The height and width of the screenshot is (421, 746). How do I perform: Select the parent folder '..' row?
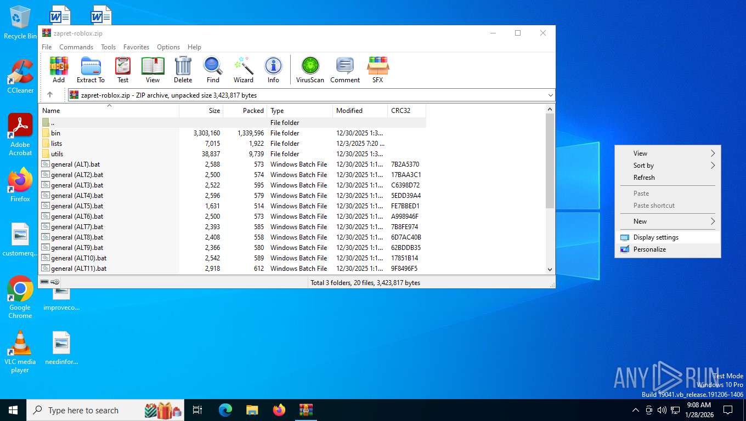coord(232,123)
